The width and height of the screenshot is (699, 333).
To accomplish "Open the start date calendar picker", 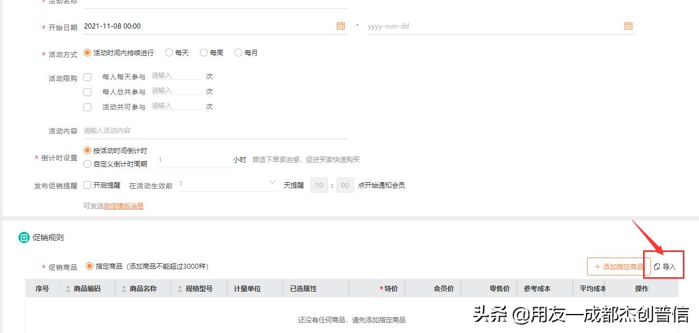I will coord(340,26).
